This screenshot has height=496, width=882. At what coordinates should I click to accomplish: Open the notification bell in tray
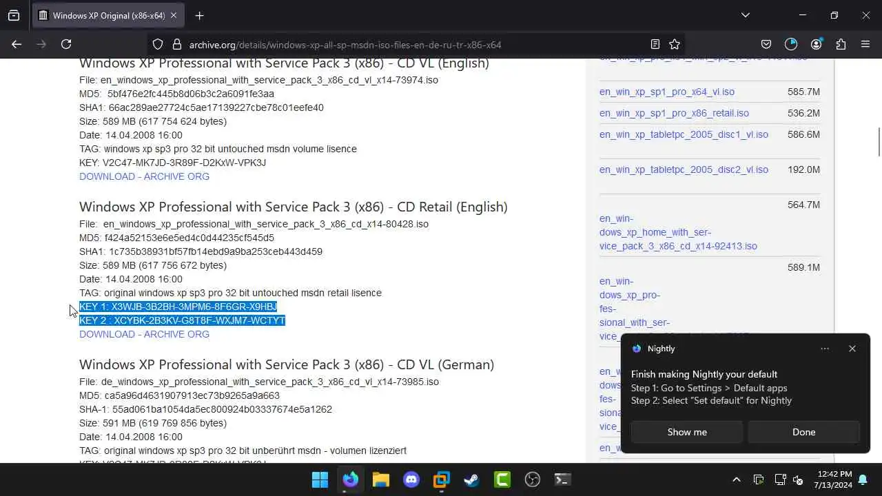click(863, 479)
